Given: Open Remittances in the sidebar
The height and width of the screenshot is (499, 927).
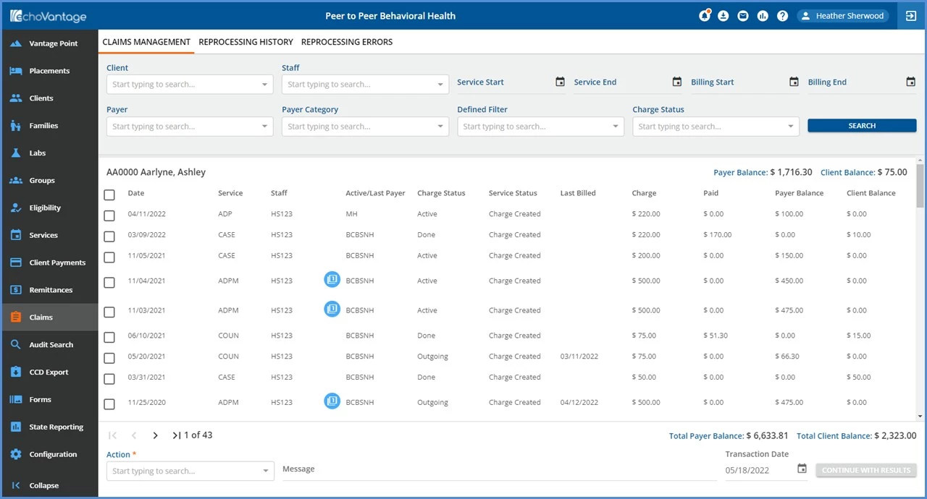Looking at the screenshot, I should click(49, 290).
